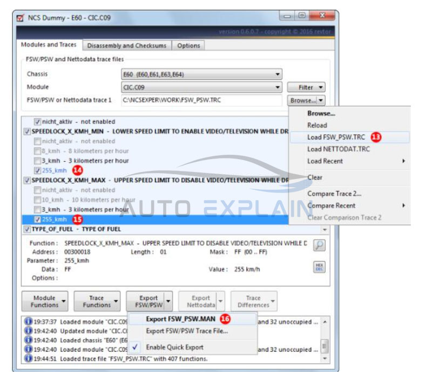Check 8_kmh 8 kilometers per hour option
The image size is (432, 372).
coord(37,151)
